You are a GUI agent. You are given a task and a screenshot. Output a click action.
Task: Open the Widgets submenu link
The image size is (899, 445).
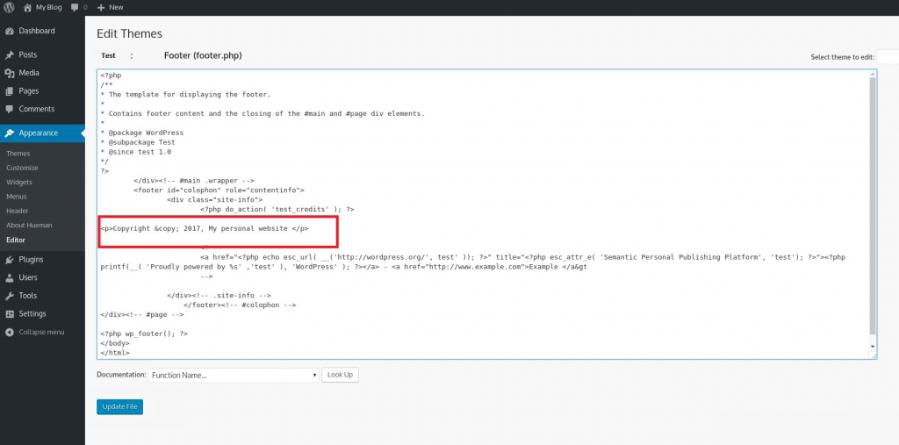tap(19, 183)
